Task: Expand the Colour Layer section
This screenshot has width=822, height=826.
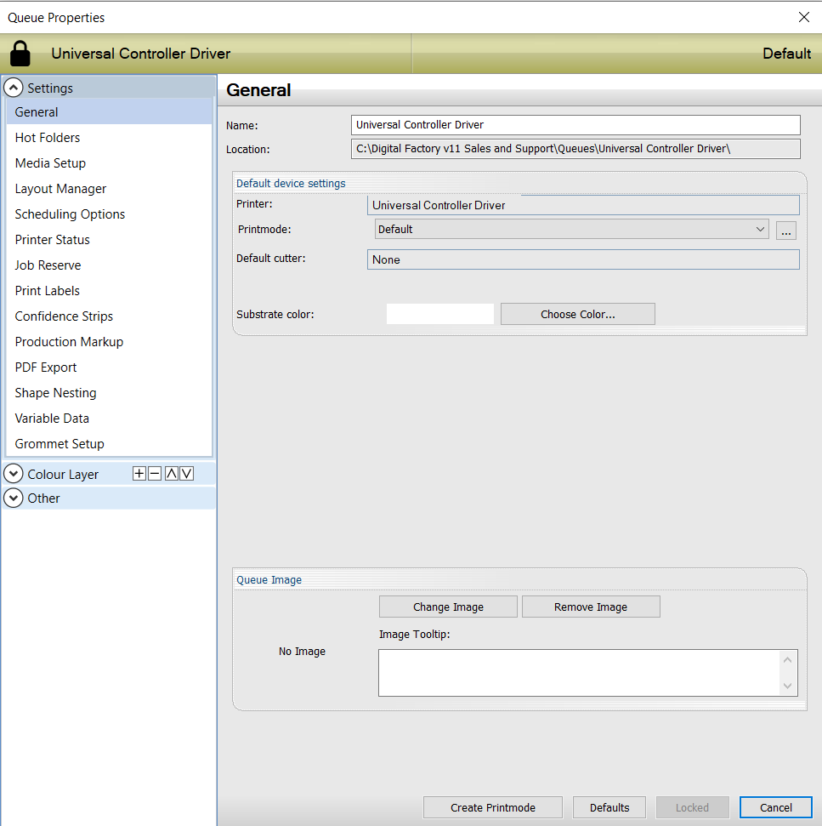Action: point(14,475)
